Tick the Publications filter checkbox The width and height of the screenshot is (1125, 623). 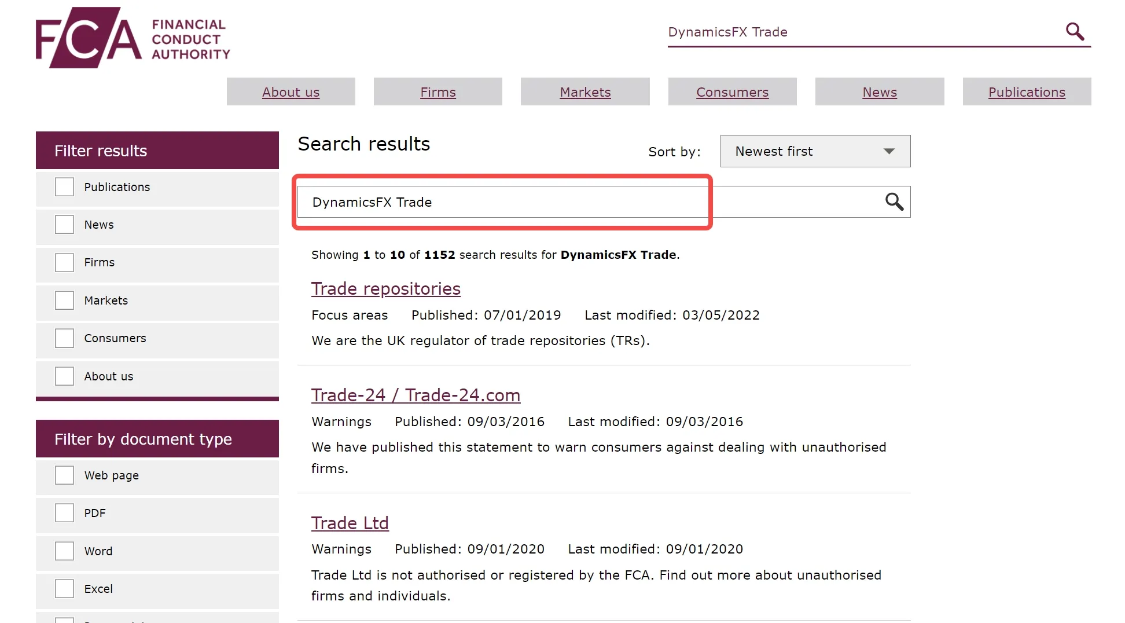pyautogui.click(x=64, y=187)
